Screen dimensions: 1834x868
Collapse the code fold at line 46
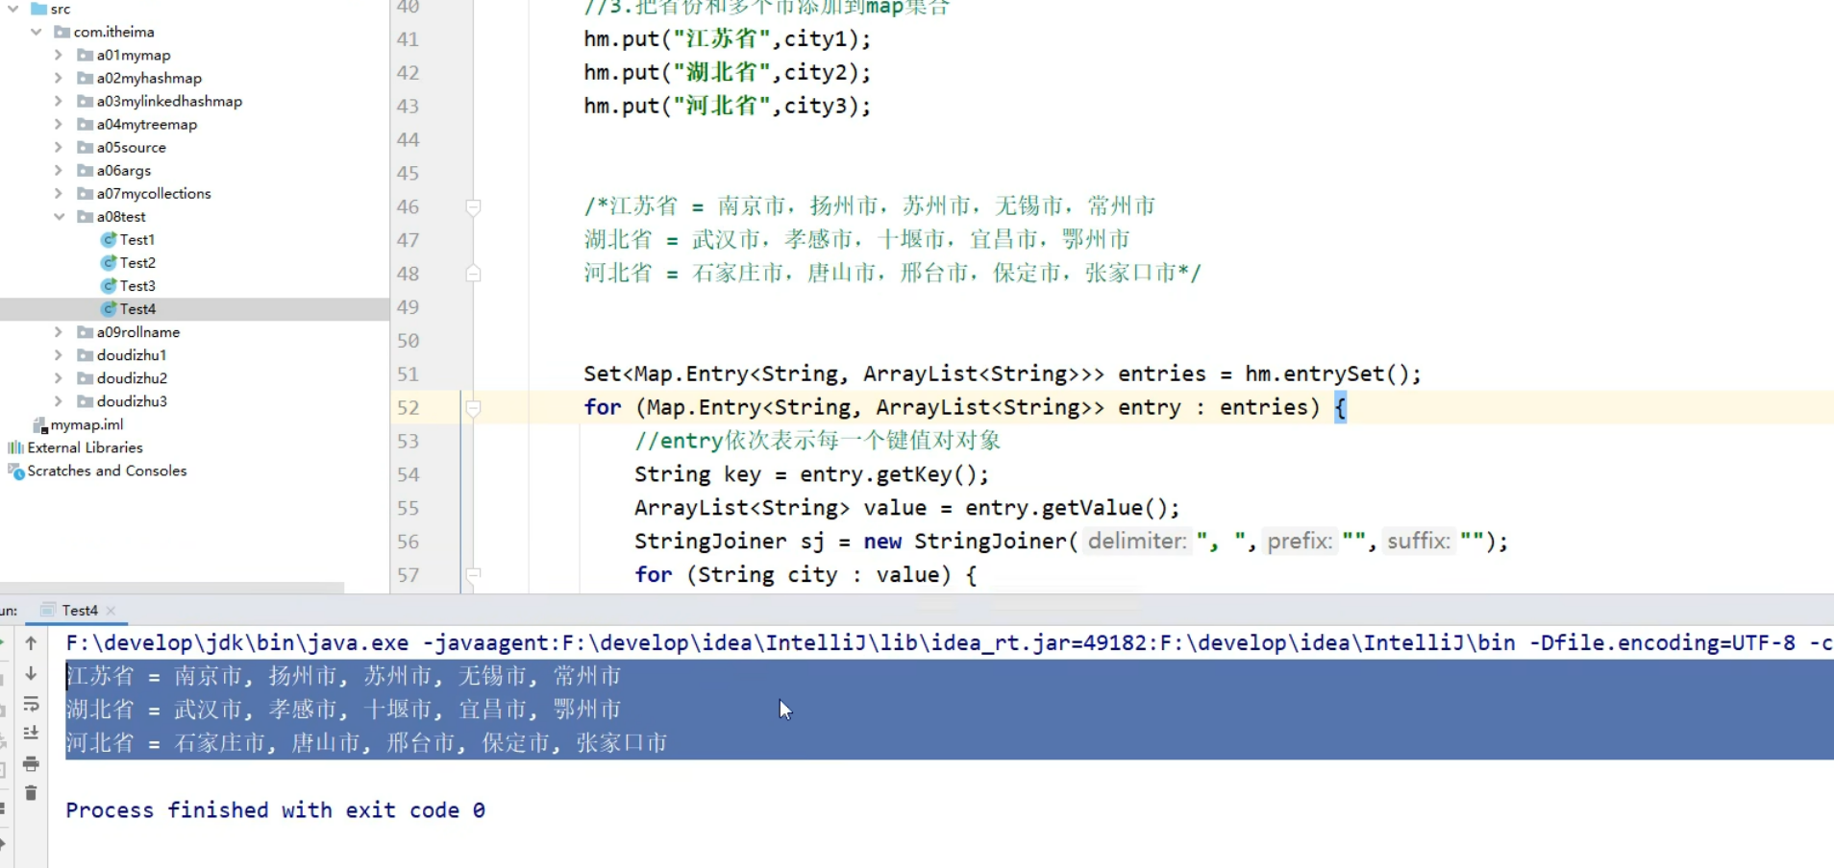click(473, 205)
